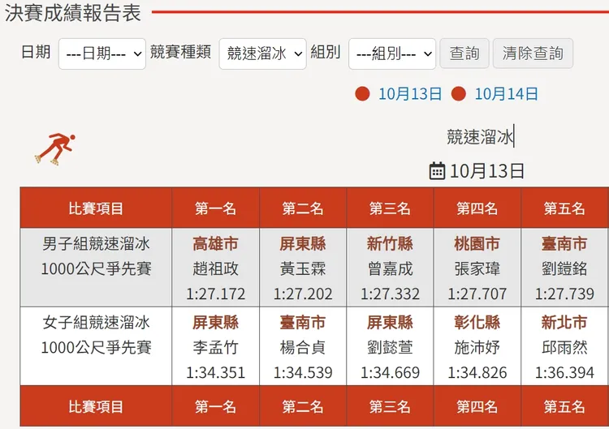Click athlete name 施沛妤
The height and width of the screenshot is (429, 609).
pos(477,348)
